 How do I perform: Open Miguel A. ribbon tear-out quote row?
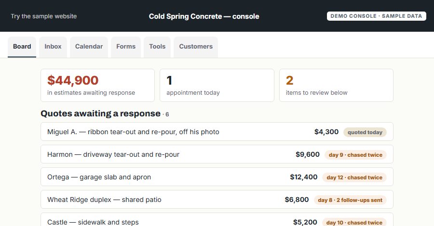pyautogui.click(x=217, y=132)
